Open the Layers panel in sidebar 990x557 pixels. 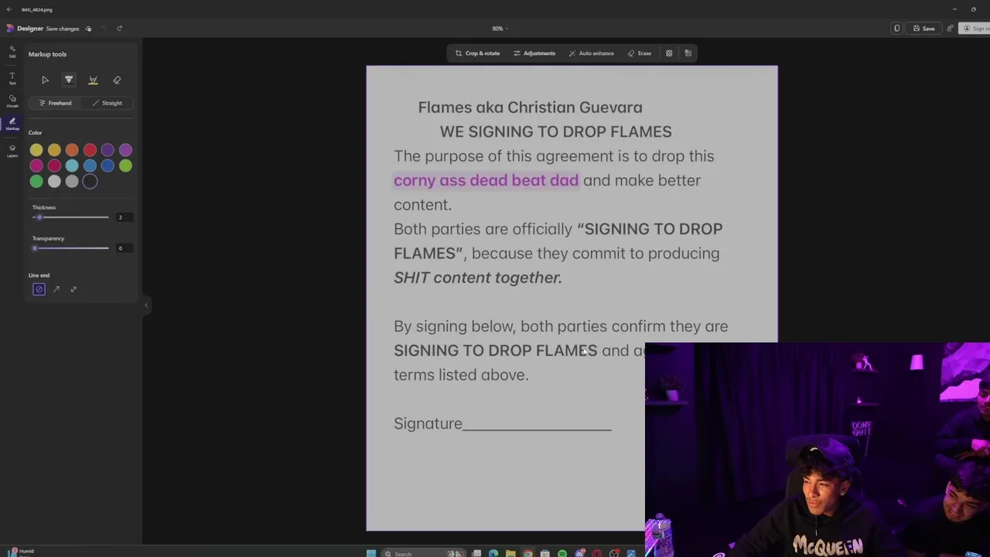tap(12, 151)
